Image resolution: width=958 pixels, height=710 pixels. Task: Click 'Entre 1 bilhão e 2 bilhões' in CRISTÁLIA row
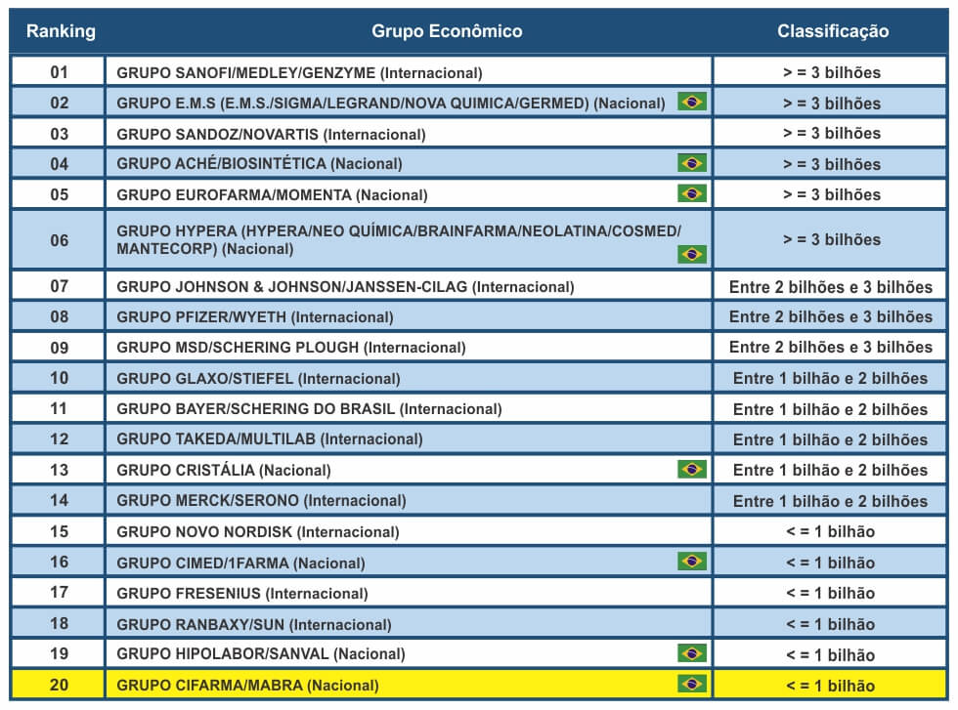[830, 470]
